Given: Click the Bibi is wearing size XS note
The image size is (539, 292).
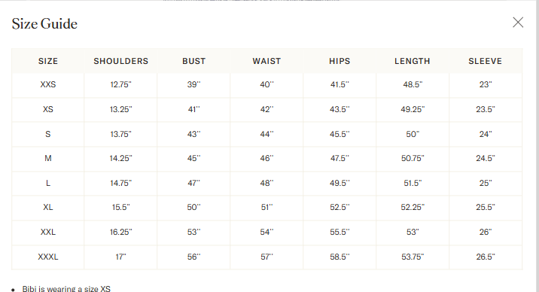Looking at the screenshot, I should 66,288.
